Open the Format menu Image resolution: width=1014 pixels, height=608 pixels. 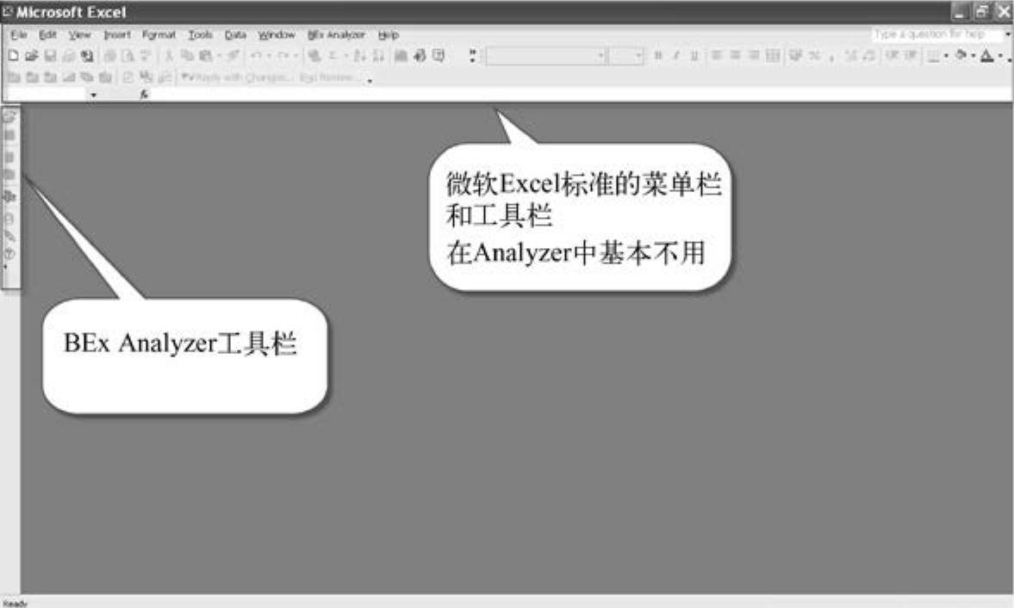pyautogui.click(x=159, y=35)
